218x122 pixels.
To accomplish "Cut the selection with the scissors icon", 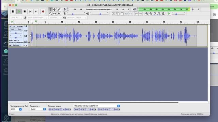I will point(114,14).
